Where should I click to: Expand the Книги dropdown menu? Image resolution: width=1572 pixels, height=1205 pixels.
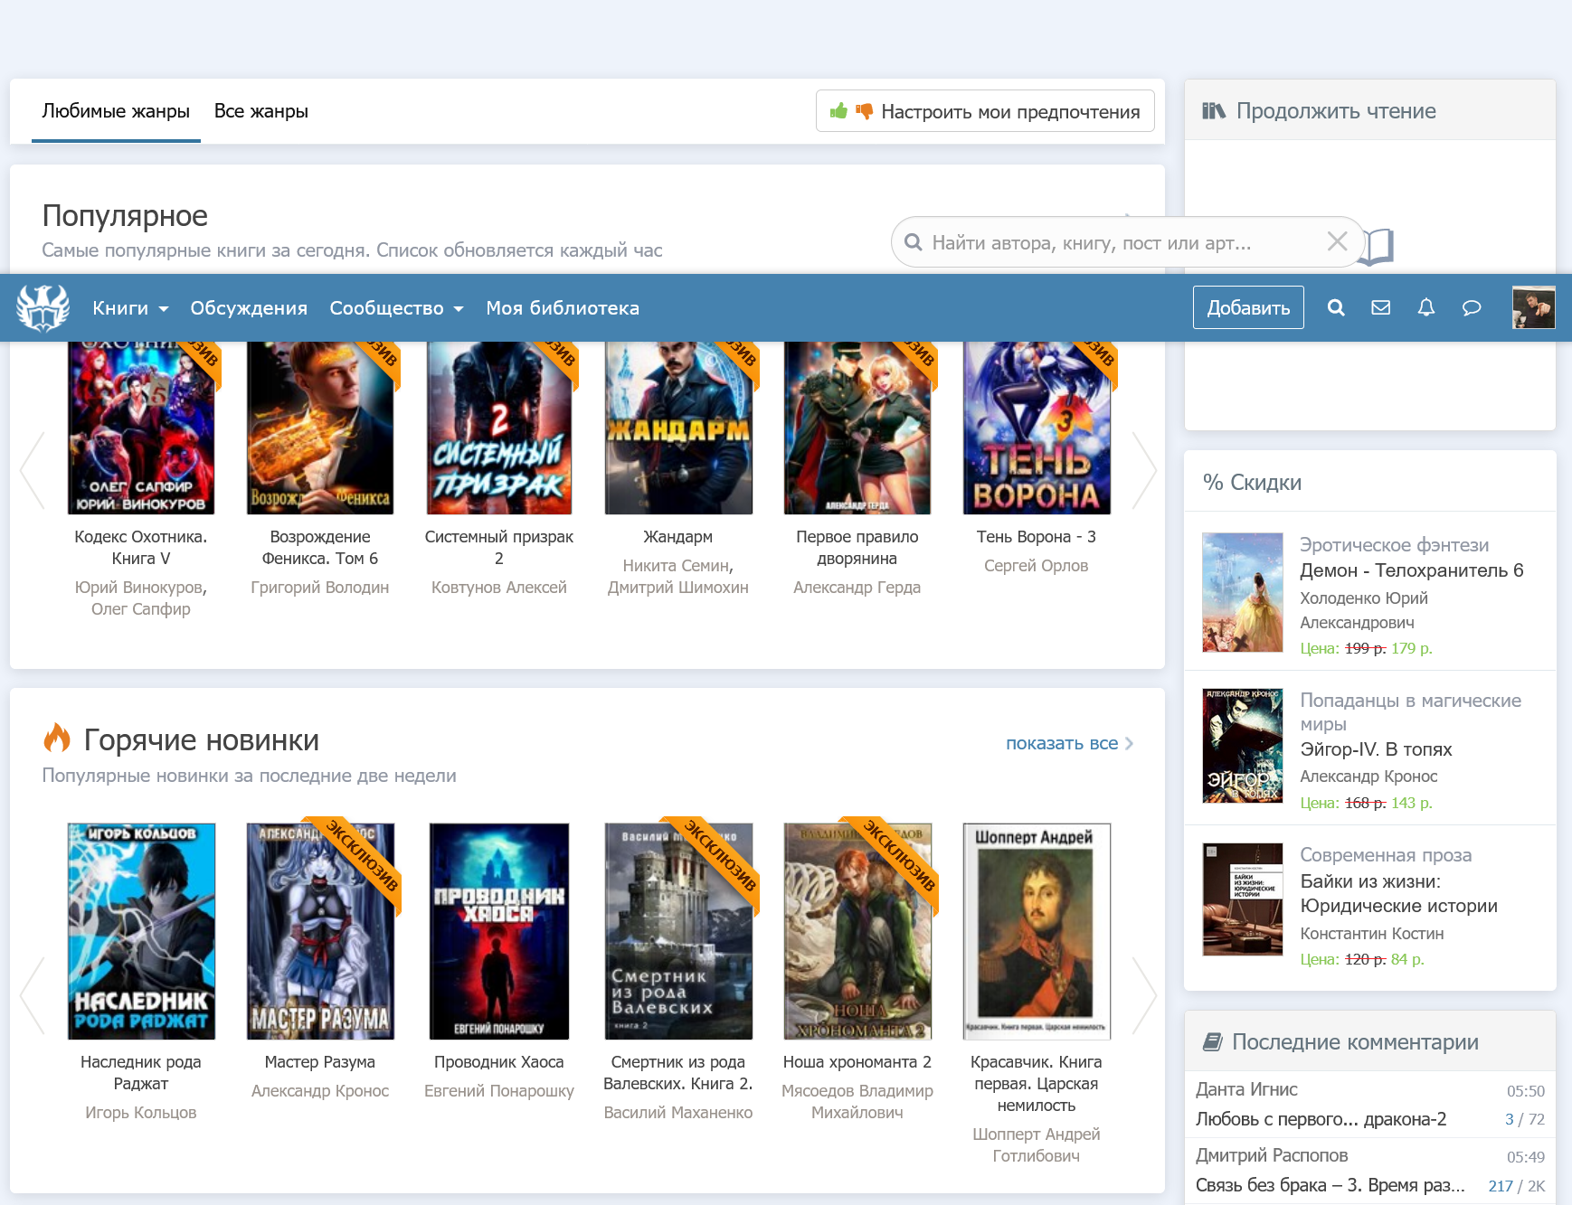[130, 308]
